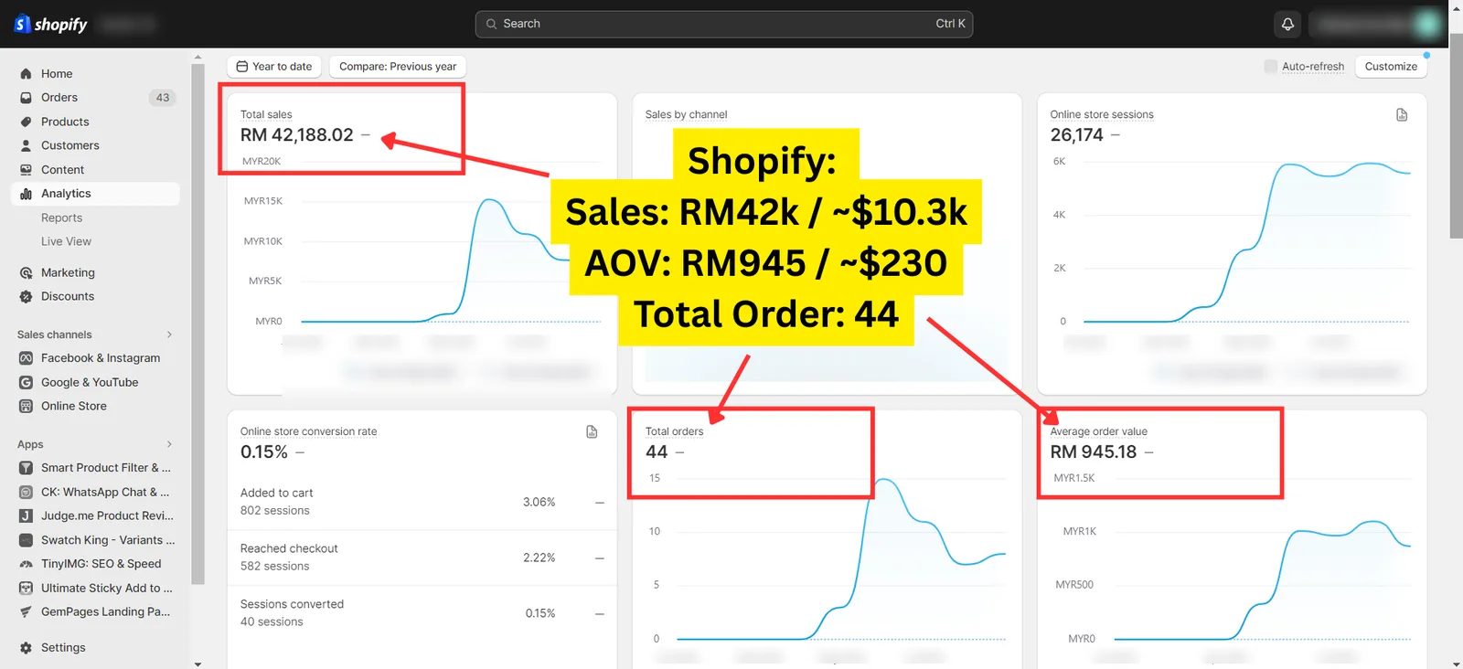The image size is (1463, 669).
Task: Click the Analytics bar chart icon
Action: [26, 194]
